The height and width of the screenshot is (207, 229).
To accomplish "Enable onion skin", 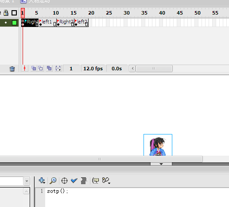I will tap(34, 68).
